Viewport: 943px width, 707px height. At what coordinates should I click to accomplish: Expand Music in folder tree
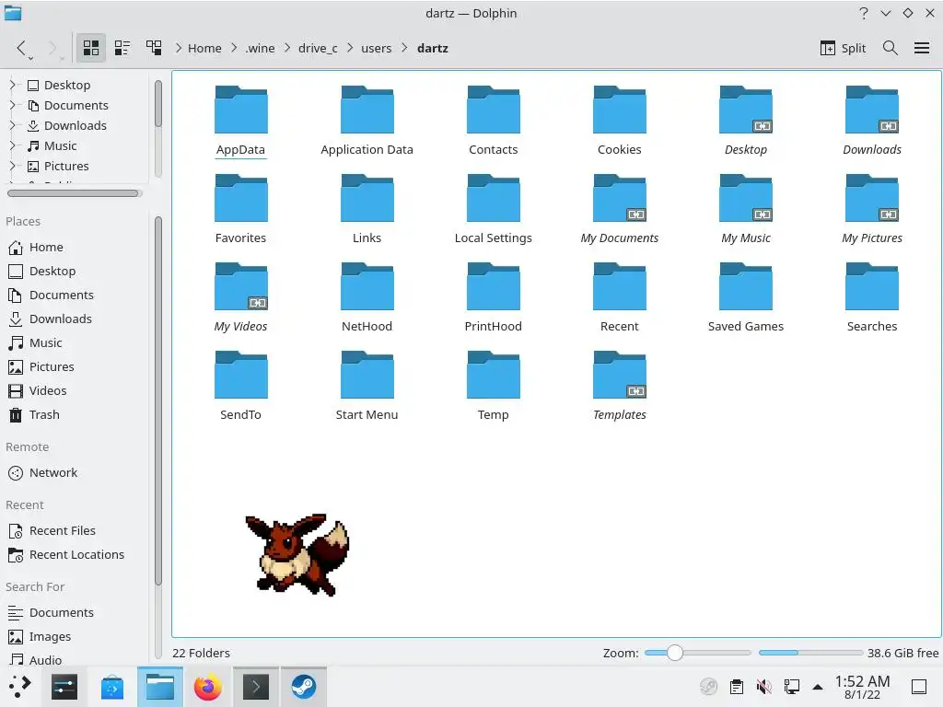click(x=13, y=145)
